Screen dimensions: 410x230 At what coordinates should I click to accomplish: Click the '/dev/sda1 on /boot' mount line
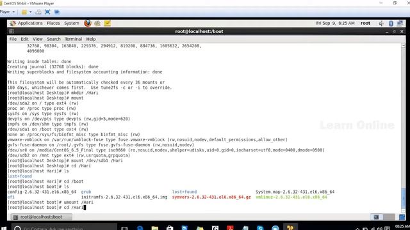[x=48, y=129]
